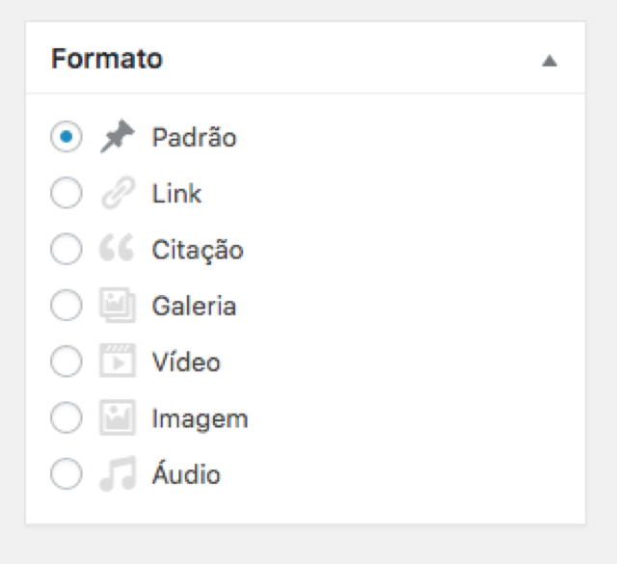The width and height of the screenshot is (617, 564).
Task: Click the pushpin icon beside Padrão
Action: tap(117, 138)
